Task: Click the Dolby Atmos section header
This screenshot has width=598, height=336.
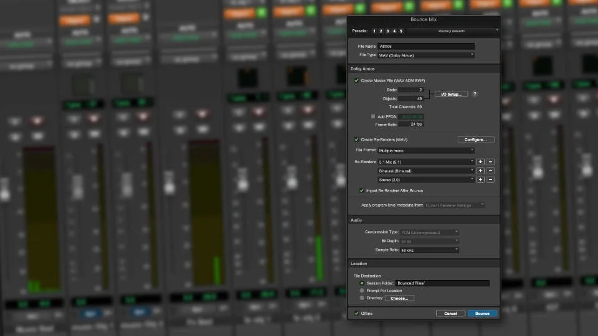Action: [x=363, y=69]
